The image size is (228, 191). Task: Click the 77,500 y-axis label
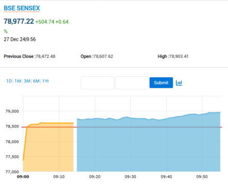click(12, 157)
